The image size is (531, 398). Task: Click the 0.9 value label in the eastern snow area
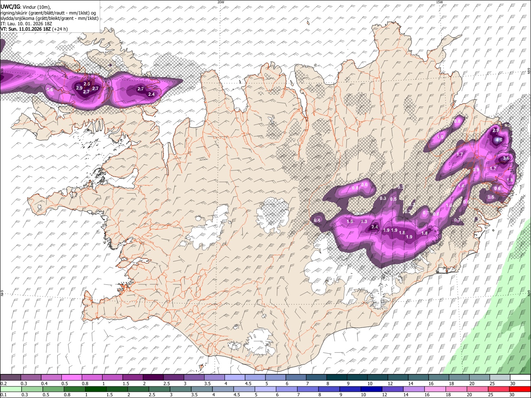(x=476, y=170)
